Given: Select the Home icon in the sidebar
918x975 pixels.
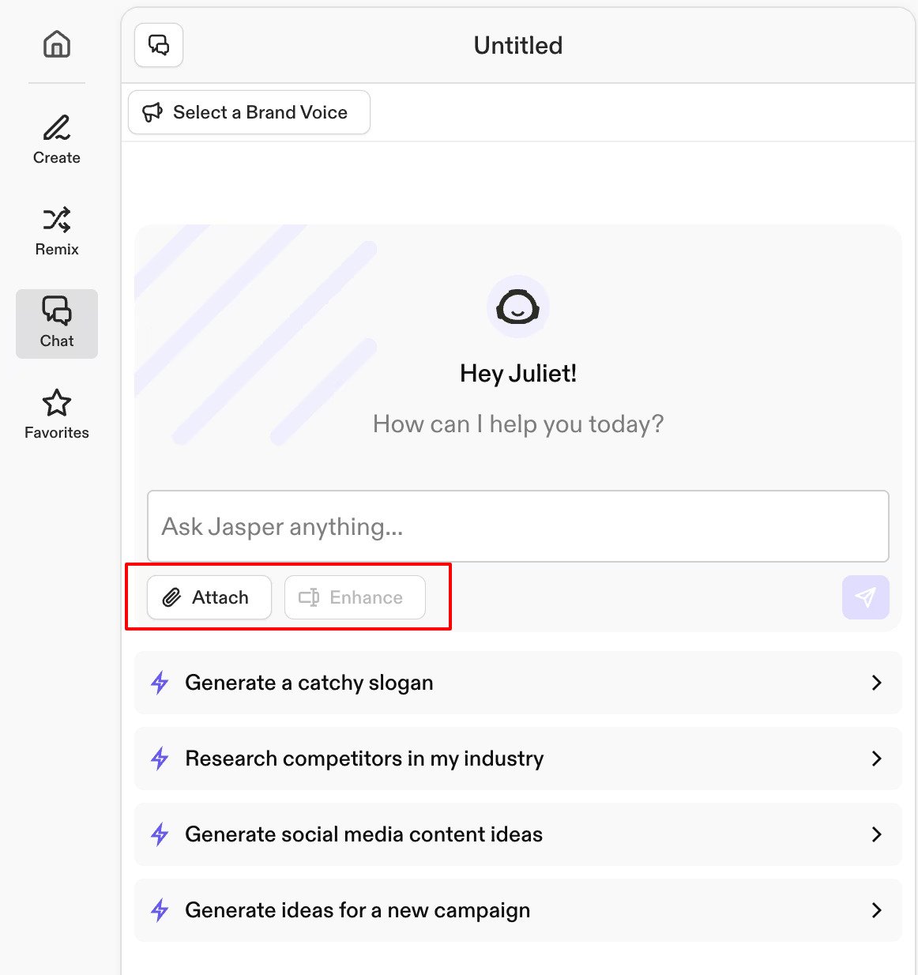Looking at the screenshot, I should click(56, 45).
